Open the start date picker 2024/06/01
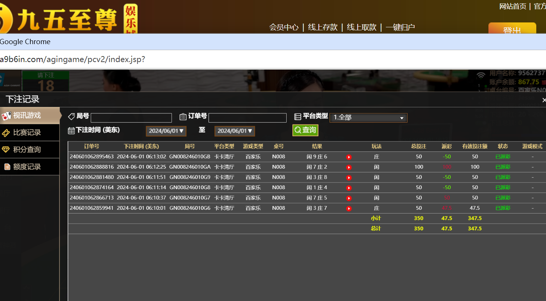 pos(166,131)
